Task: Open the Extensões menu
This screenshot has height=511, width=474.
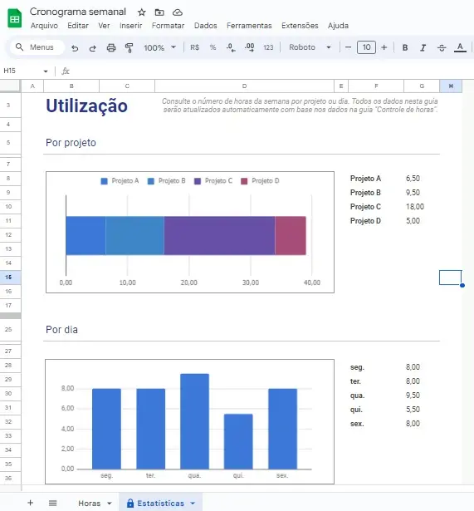Action: point(300,26)
